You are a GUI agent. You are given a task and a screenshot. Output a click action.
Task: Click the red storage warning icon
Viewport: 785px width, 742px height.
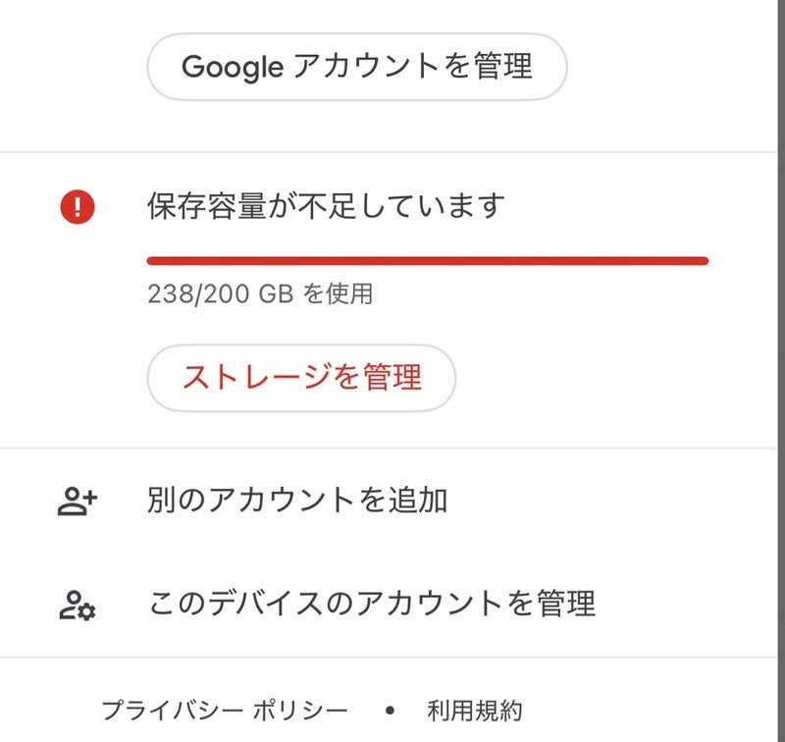(78, 207)
